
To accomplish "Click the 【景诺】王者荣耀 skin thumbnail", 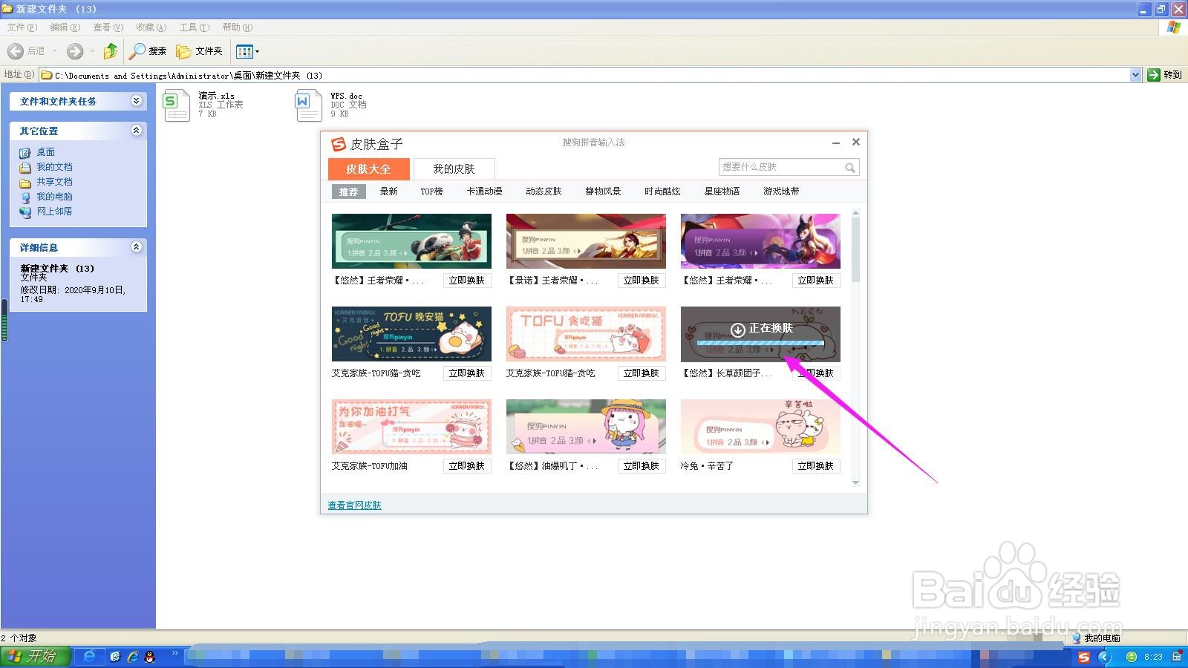I will coord(586,241).
